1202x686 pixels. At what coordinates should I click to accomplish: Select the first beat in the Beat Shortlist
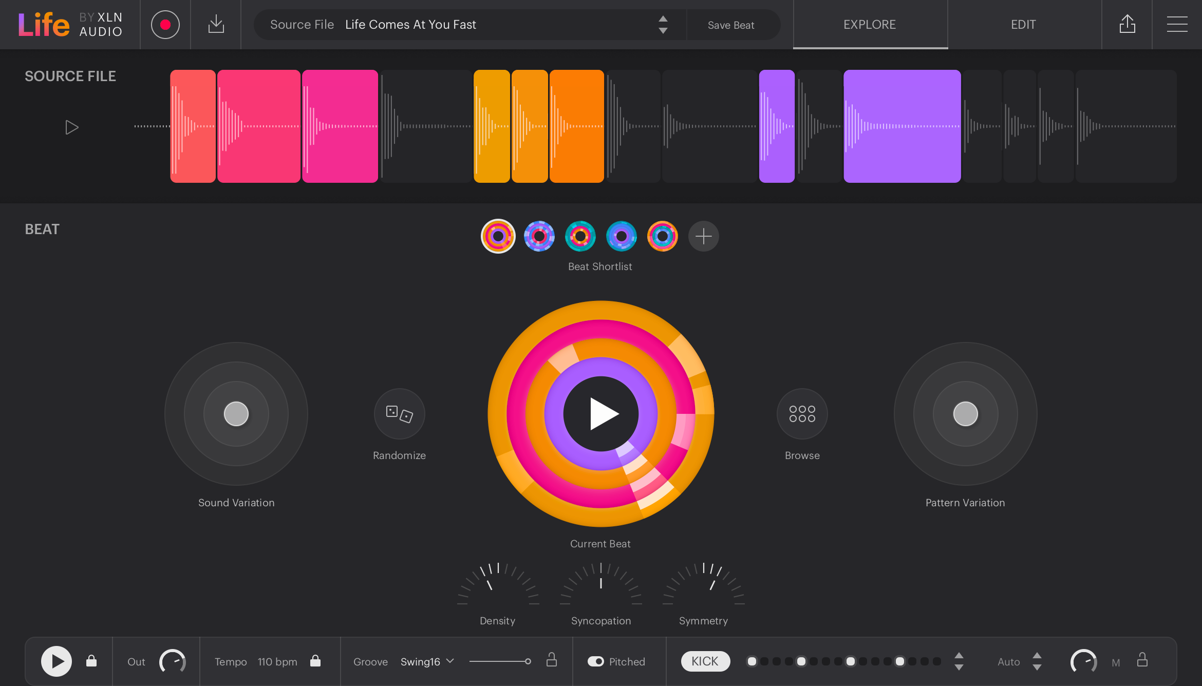pyautogui.click(x=497, y=236)
